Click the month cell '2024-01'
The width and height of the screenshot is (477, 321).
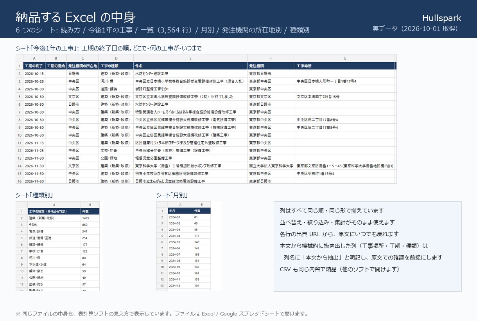(x=180, y=217)
